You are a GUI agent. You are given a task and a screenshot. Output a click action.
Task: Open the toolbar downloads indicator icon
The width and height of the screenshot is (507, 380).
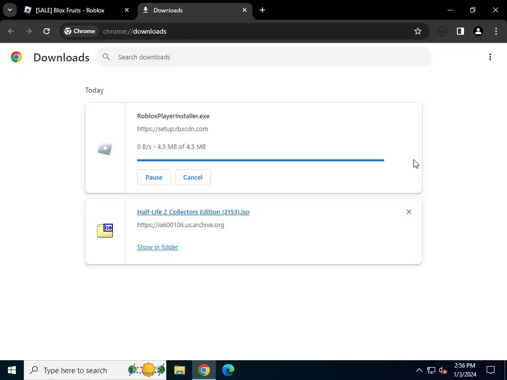(442, 31)
